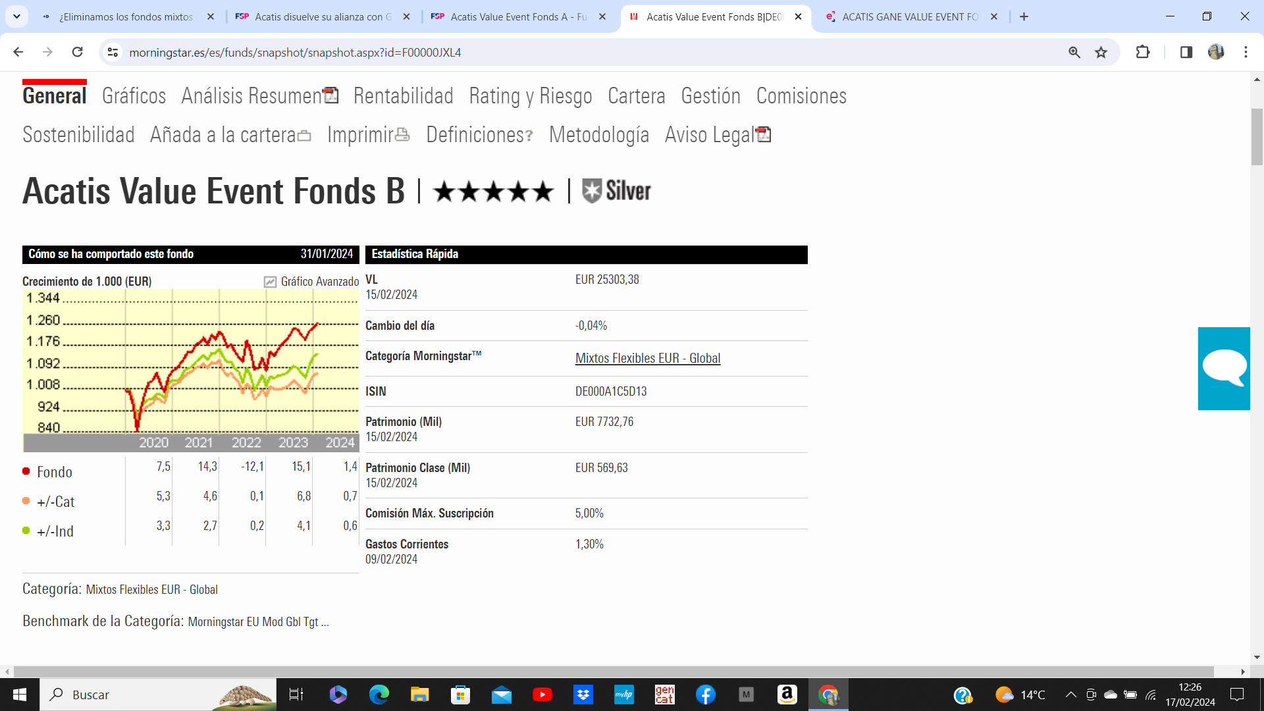Switch to 'ACATIS GANE VALUE EVENT' tab
This screenshot has width=1264, height=711.
(910, 16)
